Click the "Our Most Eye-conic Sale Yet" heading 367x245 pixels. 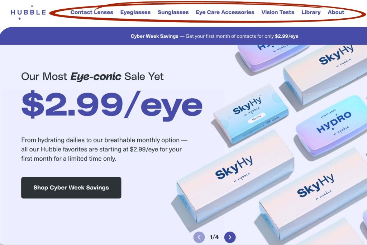[92, 76]
